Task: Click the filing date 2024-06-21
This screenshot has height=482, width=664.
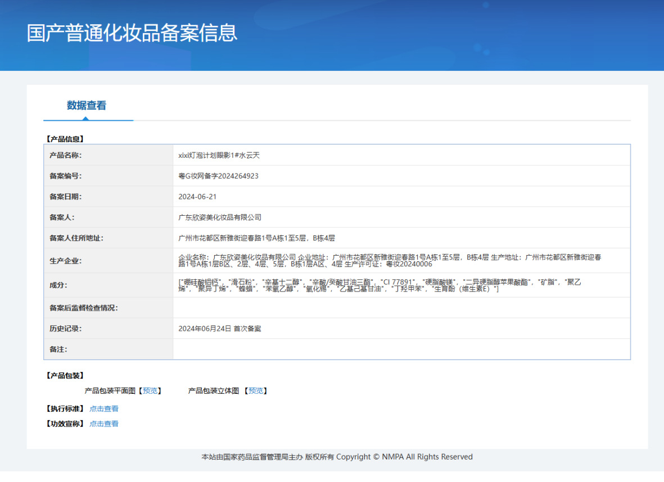Action: pos(197,197)
